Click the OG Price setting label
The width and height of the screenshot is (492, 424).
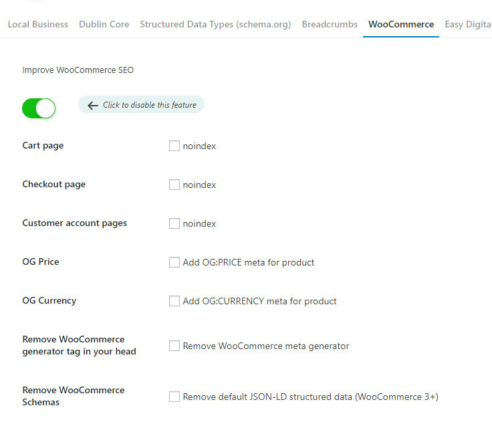coord(41,262)
